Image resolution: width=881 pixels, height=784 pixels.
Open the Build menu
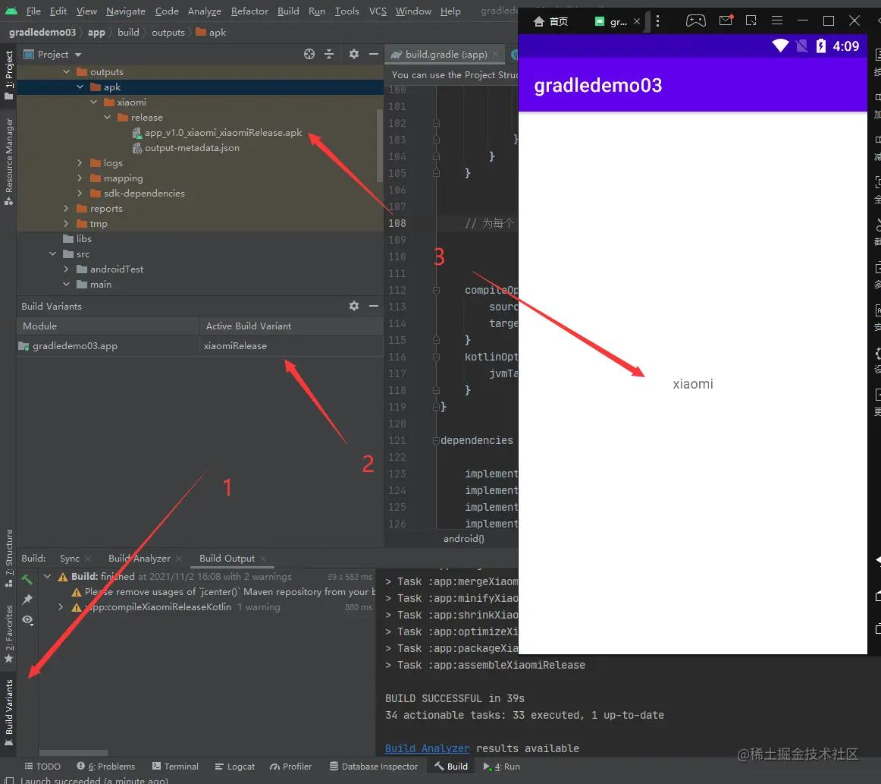click(288, 11)
